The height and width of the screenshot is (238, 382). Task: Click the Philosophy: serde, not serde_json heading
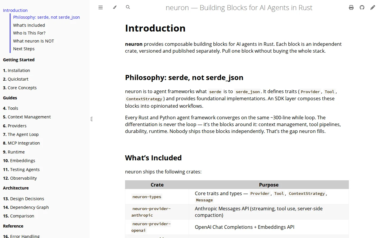(x=184, y=78)
